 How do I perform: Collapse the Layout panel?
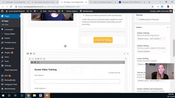point(168,27)
